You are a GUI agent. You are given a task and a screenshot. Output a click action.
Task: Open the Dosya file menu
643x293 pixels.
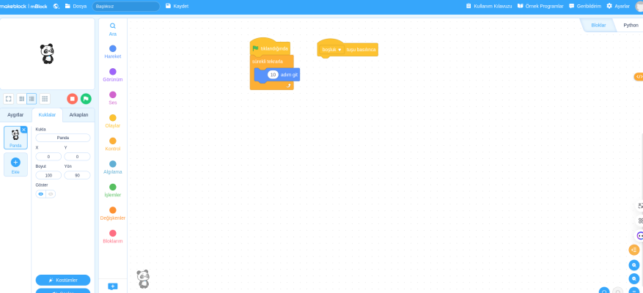coord(76,6)
